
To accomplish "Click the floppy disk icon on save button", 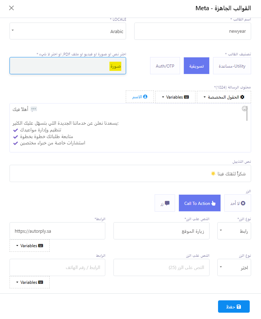I will (x=239, y=307).
